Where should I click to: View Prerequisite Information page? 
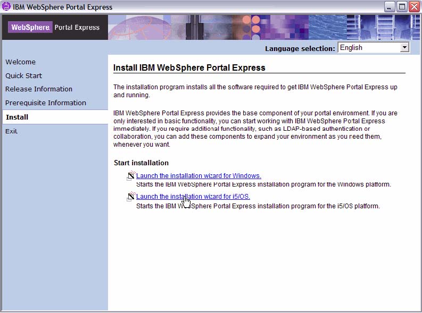click(x=46, y=103)
